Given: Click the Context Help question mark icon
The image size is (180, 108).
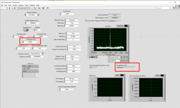Looking at the screenshot, I should tap(174, 8).
